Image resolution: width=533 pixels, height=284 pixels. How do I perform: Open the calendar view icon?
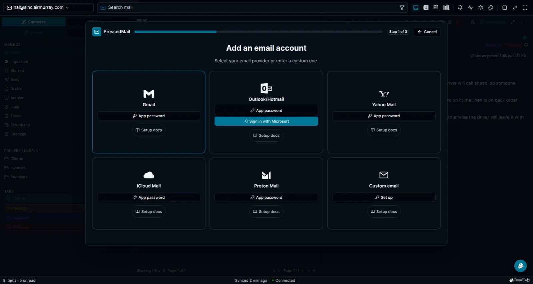(x=436, y=7)
